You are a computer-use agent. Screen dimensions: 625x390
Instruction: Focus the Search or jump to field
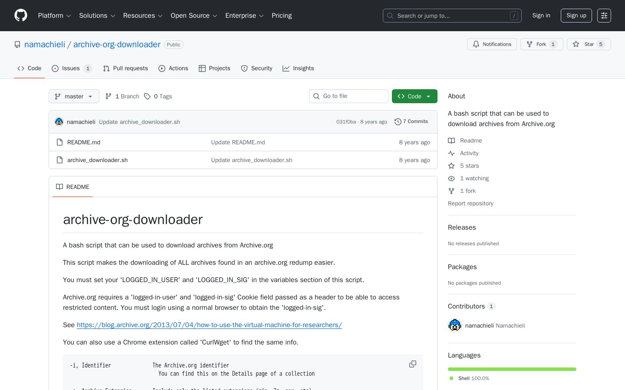452,16
